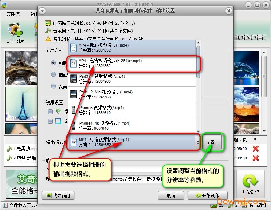Screen dimensions: 271x210
Task: Select the 以音乐 radio button option
Action: pyautogui.click(x=54, y=86)
